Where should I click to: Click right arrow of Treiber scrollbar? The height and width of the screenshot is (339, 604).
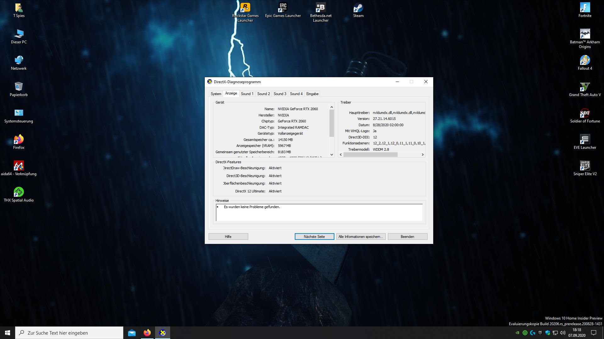[422, 155]
